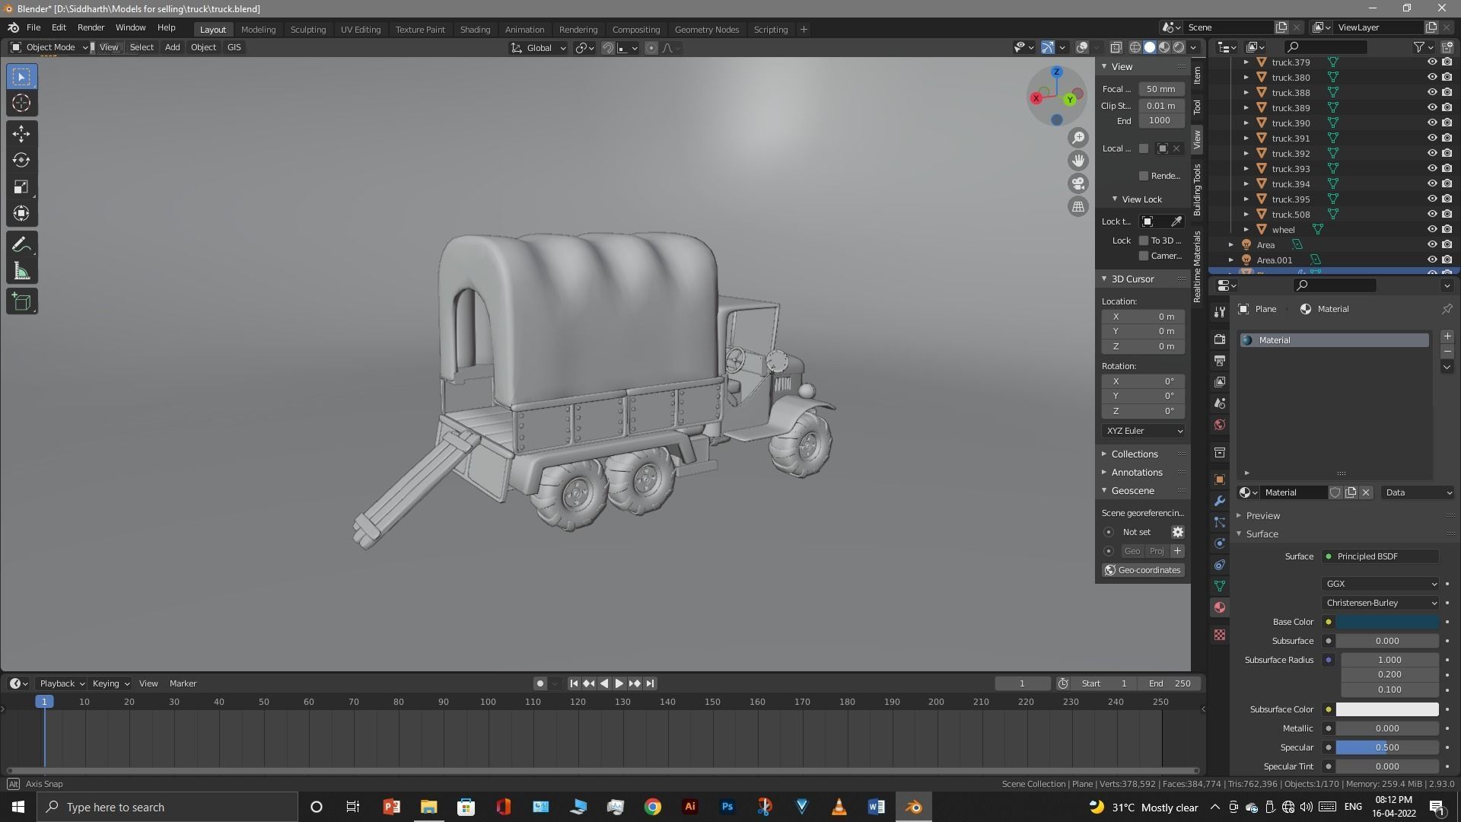Switch to wireframe viewport shading
Image resolution: width=1461 pixels, height=822 pixels.
tap(1135, 47)
